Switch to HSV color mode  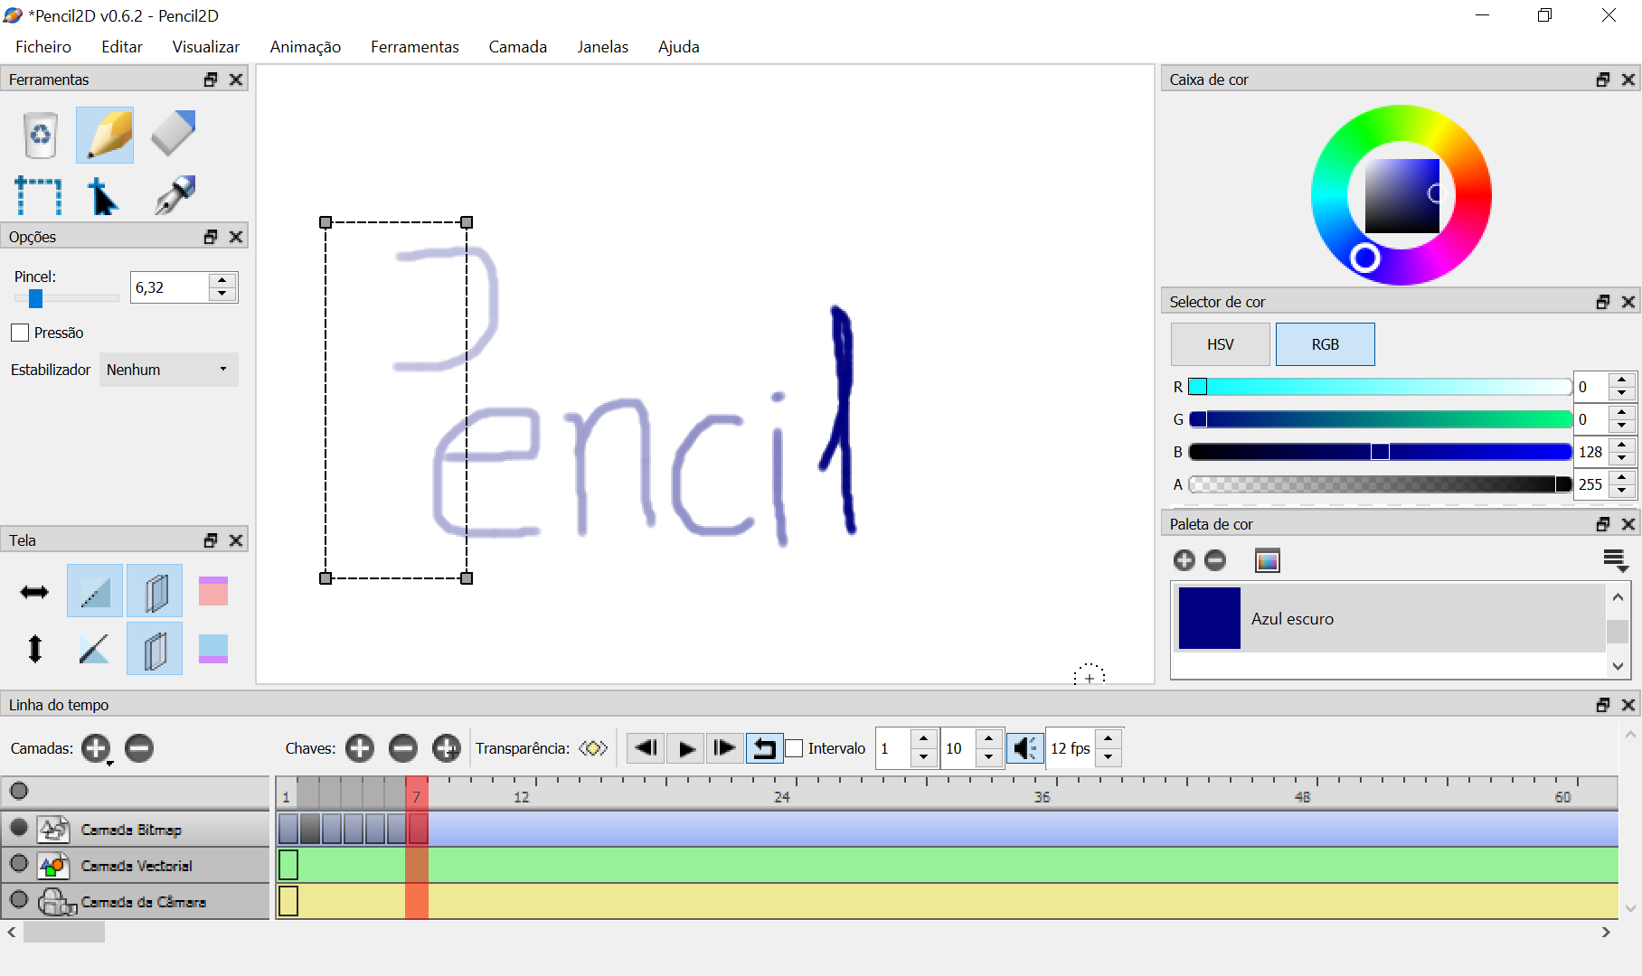pos(1221,344)
